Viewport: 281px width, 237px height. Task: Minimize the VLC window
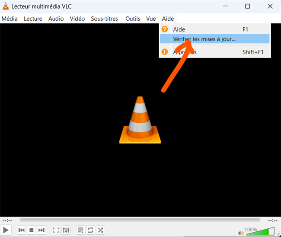coord(225,6)
